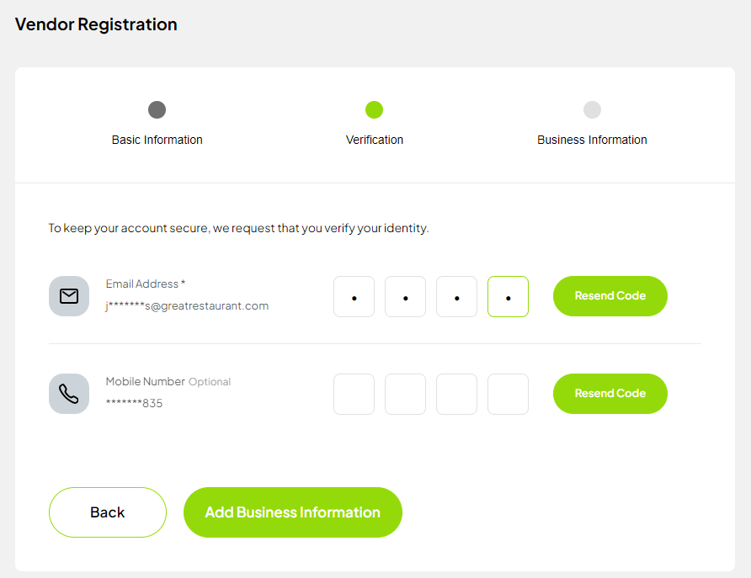Screen dimensions: 751x578
Task: Focus the second email code digit box
Action: point(405,297)
